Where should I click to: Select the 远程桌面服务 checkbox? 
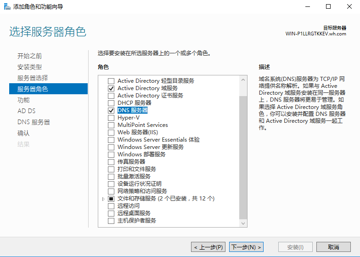[111, 213]
